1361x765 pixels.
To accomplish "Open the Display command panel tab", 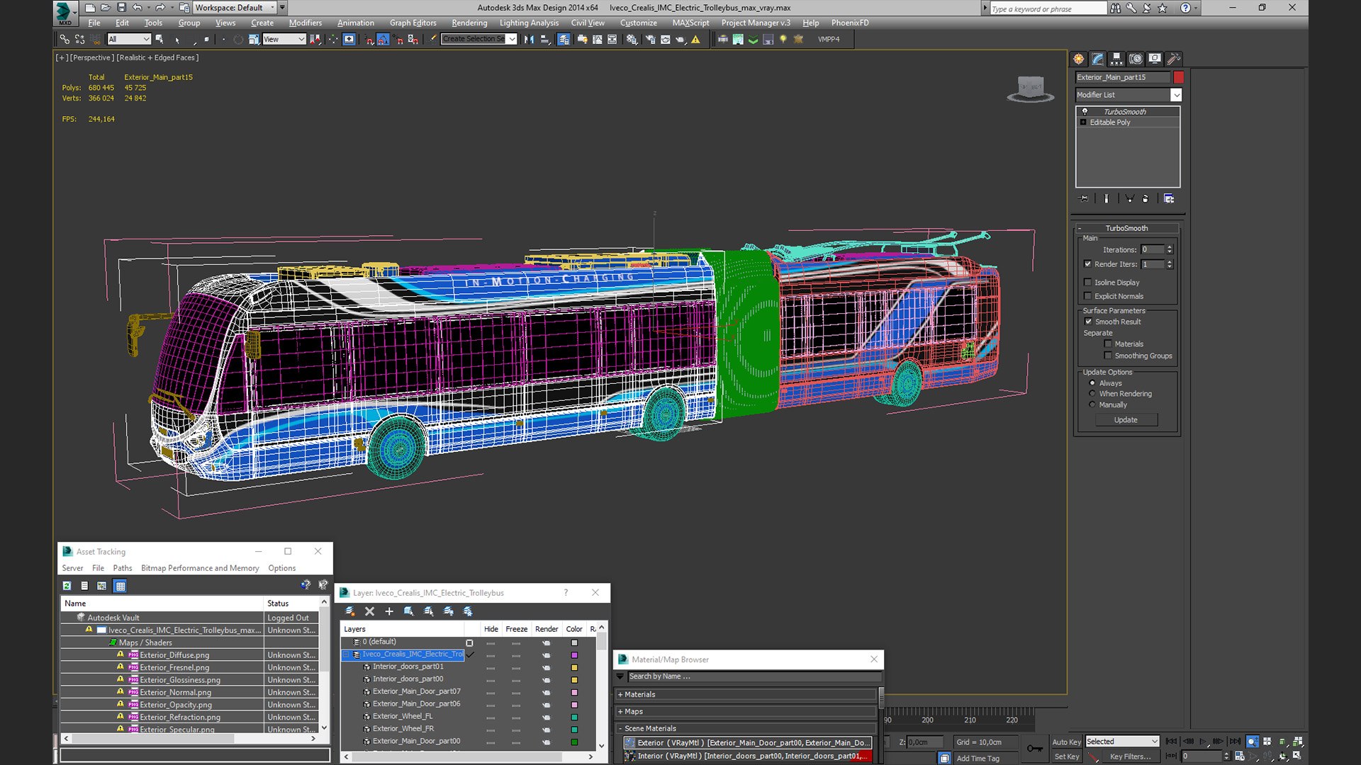I will [x=1155, y=59].
